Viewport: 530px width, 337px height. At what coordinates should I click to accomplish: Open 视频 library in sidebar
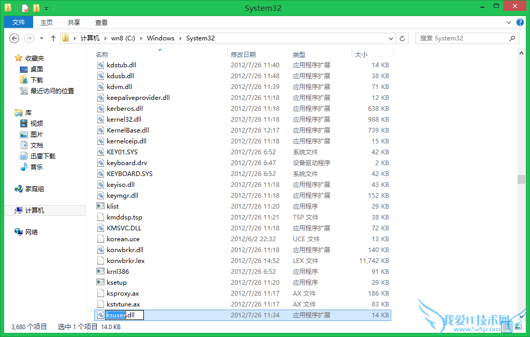[37, 123]
